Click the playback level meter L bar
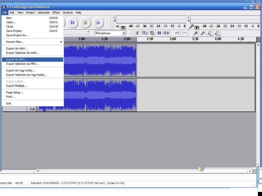262x196 pixels. coord(151,18)
